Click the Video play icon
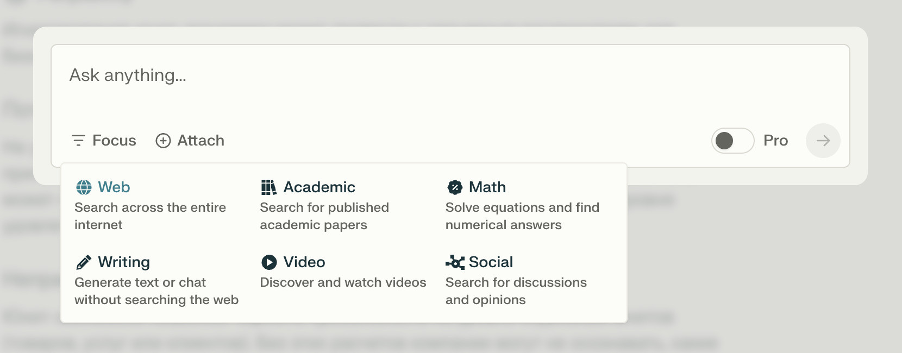902x353 pixels. (x=269, y=262)
